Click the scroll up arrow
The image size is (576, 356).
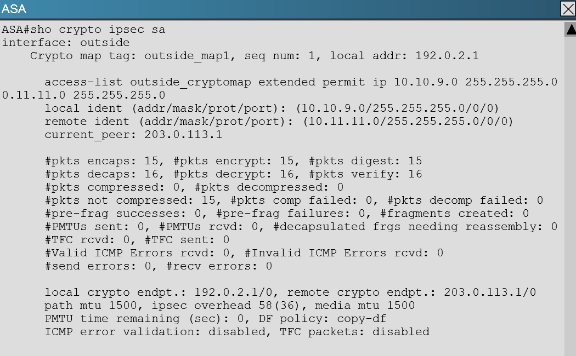(570, 30)
